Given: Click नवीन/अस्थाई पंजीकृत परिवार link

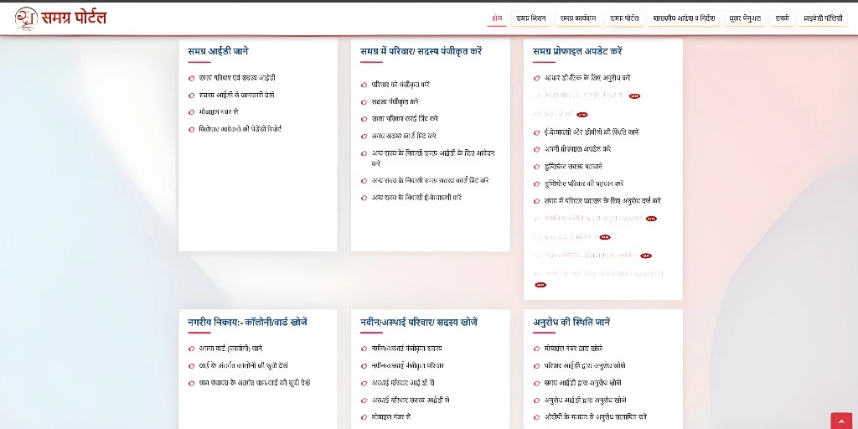Looking at the screenshot, I should [408, 365].
